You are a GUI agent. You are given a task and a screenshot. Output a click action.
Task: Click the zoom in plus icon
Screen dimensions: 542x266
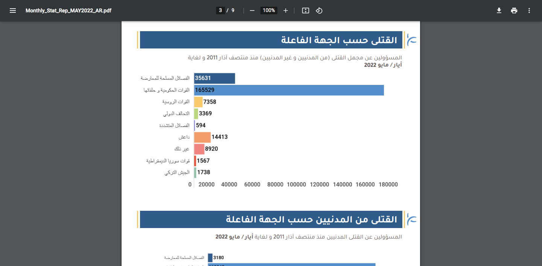[x=286, y=11]
